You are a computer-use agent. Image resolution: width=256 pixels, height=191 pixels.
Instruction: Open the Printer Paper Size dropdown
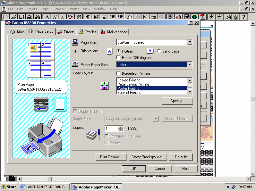tap(190, 65)
